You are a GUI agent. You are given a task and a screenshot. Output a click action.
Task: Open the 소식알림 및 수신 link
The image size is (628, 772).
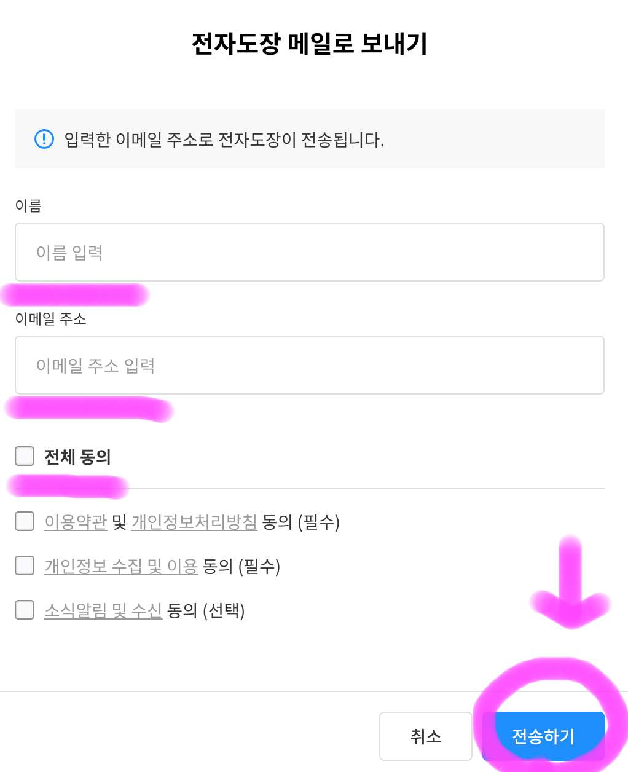103,611
